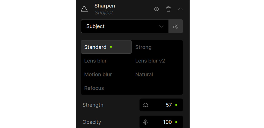
Task: Click the Strength gauge icon
Action: [x=145, y=105]
